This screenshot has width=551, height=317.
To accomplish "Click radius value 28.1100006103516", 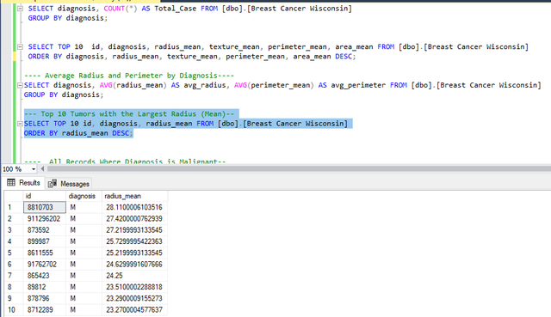I will (x=134, y=207).
